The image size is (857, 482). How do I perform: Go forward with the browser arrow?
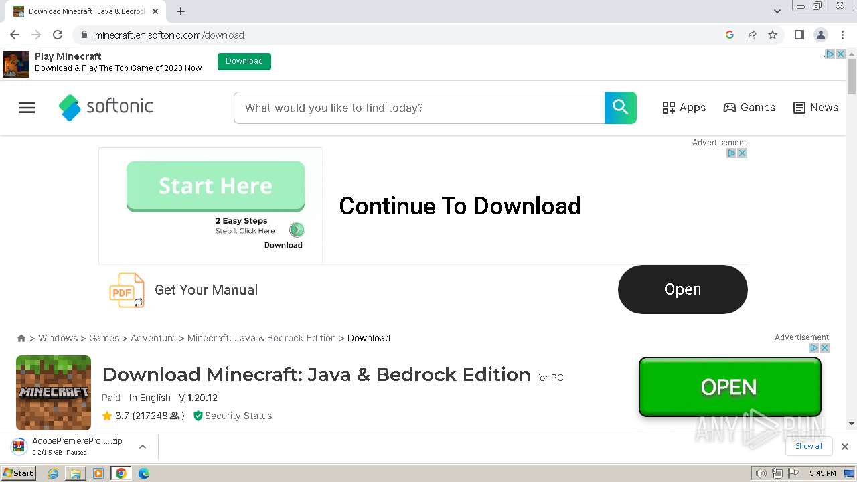(x=36, y=35)
